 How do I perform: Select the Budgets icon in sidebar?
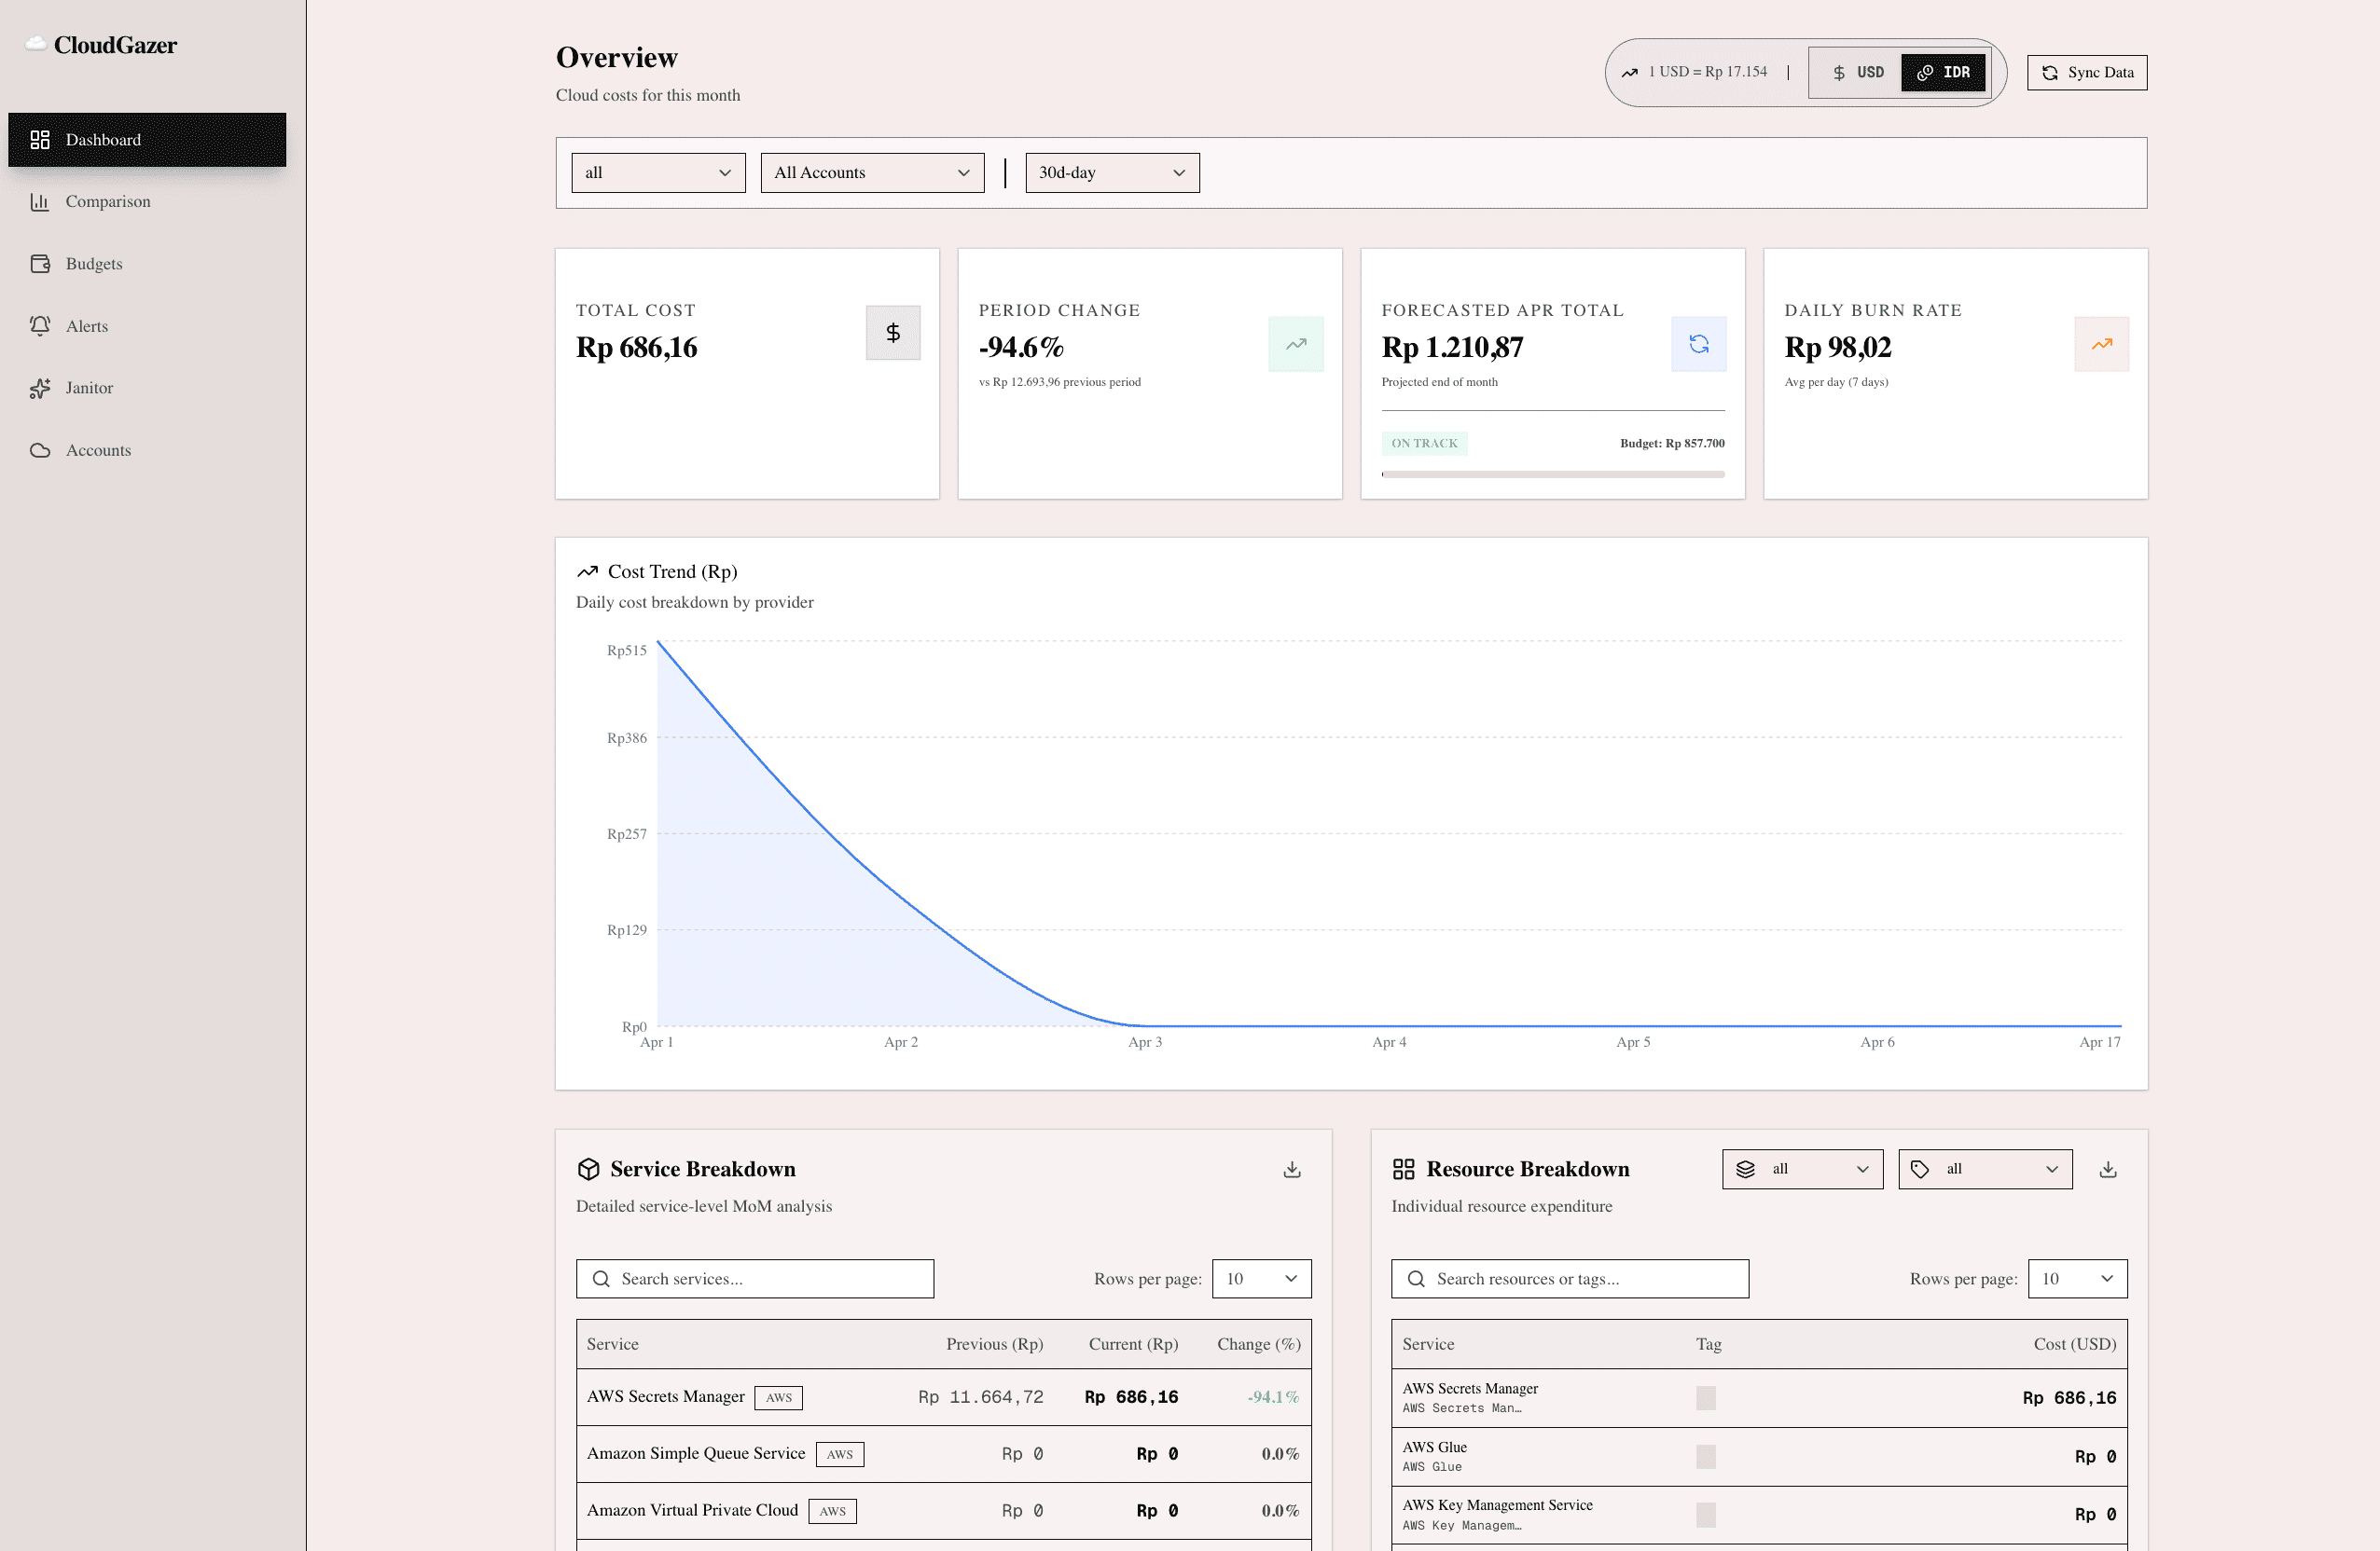pos(40,263)
